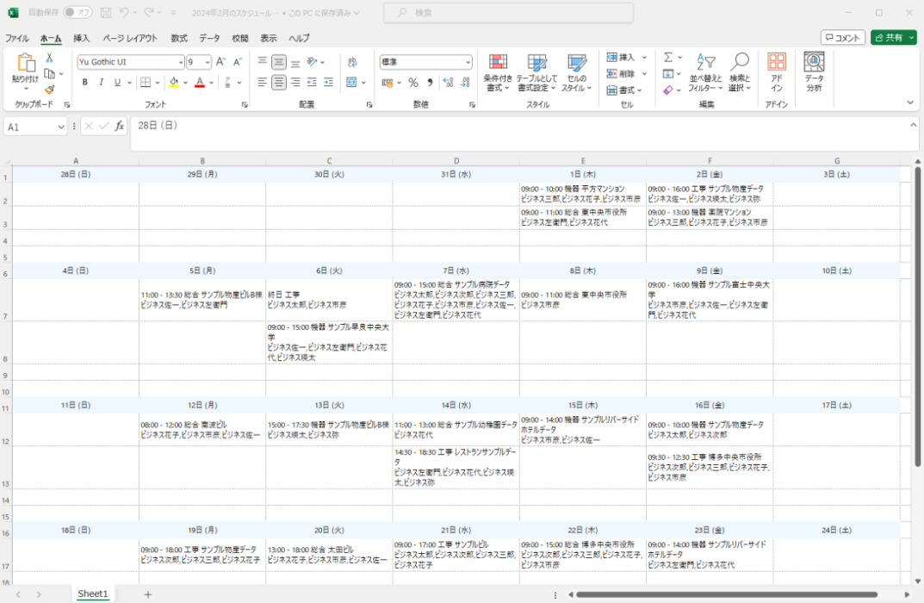Open Format as Table (テーブルとして書式設定)
This screenshot has height=603, width=924.
(536, 72)
